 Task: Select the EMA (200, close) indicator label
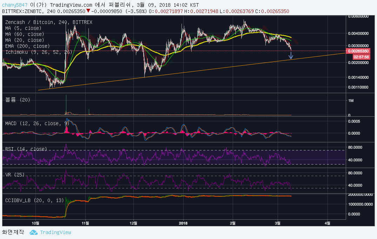point(27,46)
